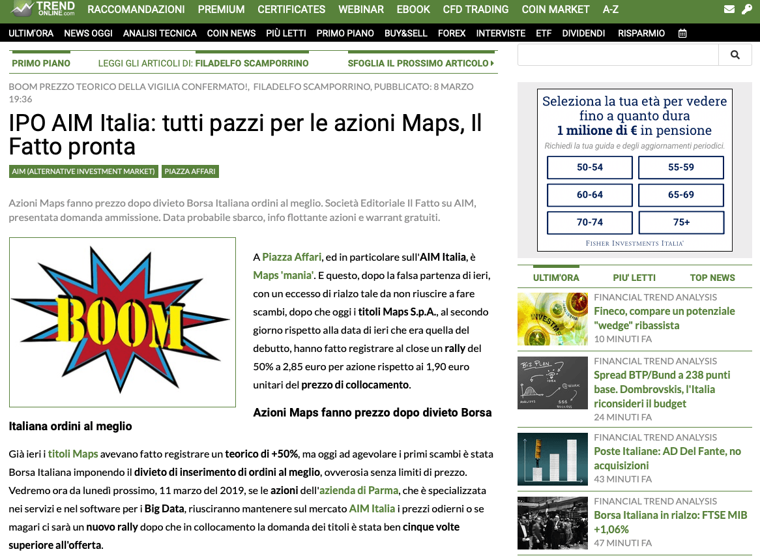
Task: Go to FOREX section
Action: coord(452,33)
